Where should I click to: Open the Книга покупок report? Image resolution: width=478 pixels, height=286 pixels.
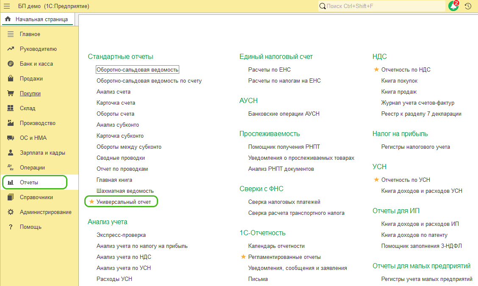click(399, 81)
